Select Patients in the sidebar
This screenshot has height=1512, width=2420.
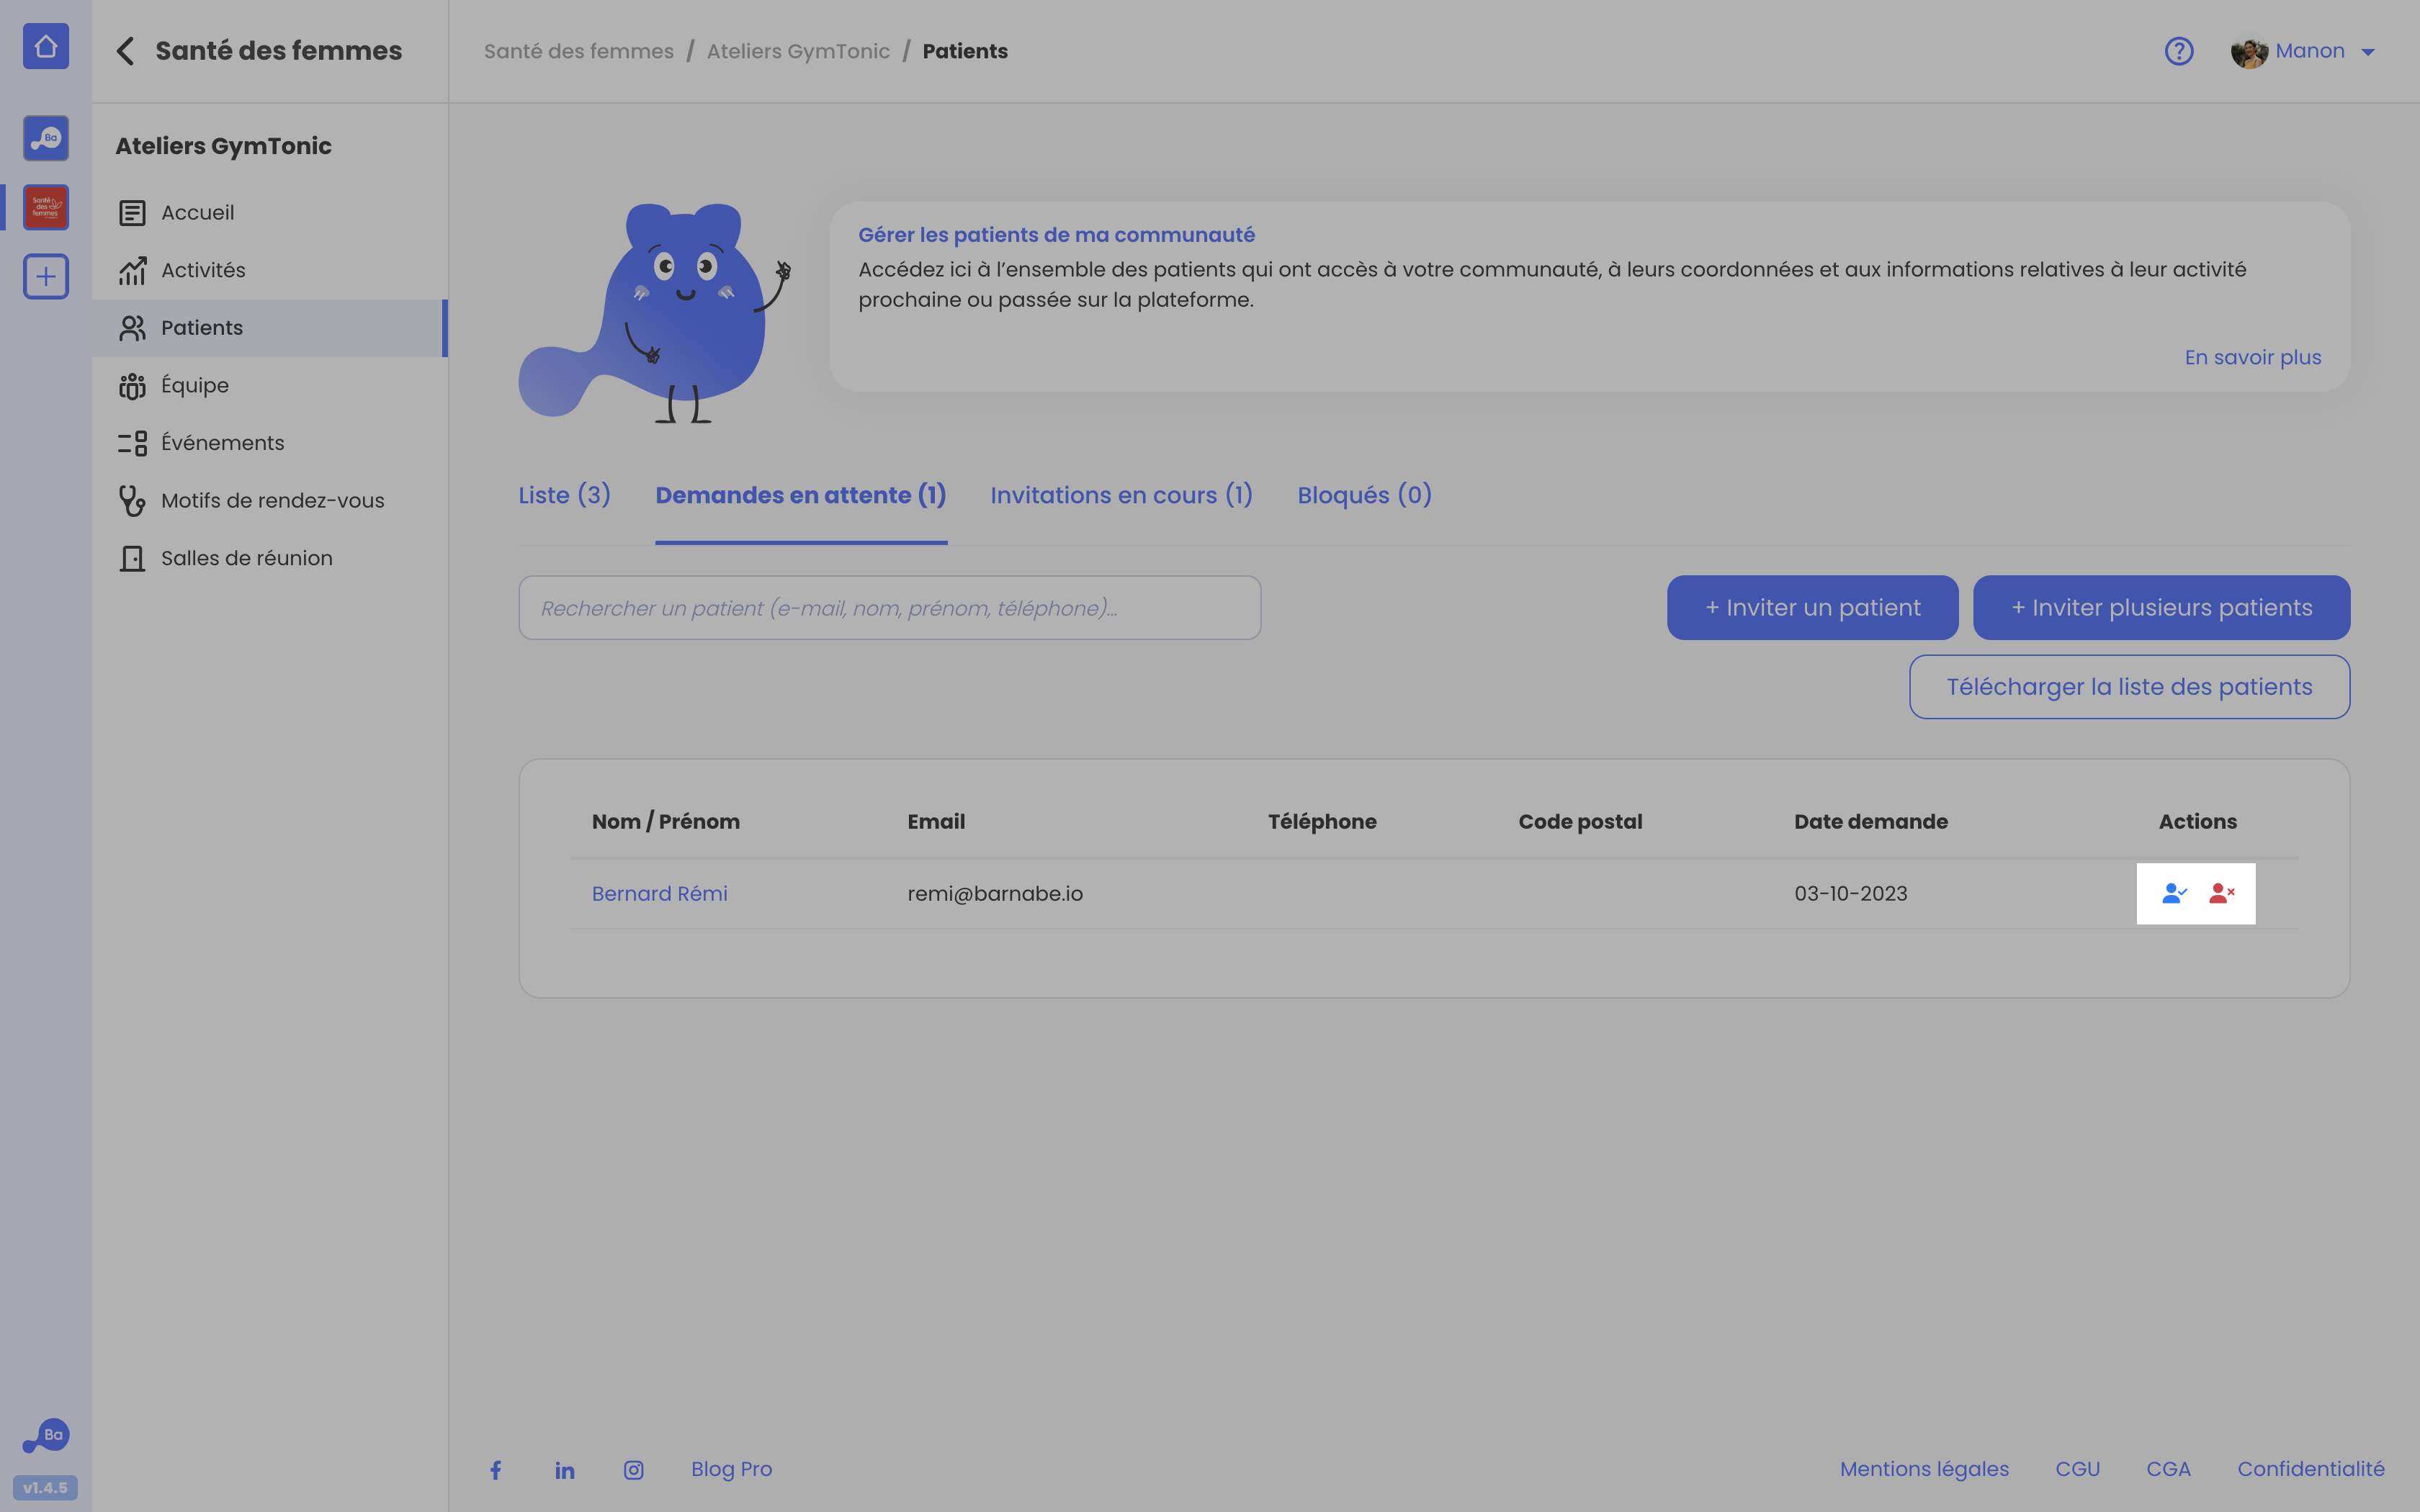pos(270,328)
